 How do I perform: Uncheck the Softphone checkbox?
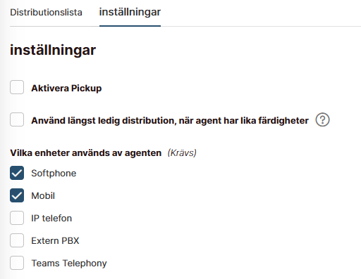point(17,173)
